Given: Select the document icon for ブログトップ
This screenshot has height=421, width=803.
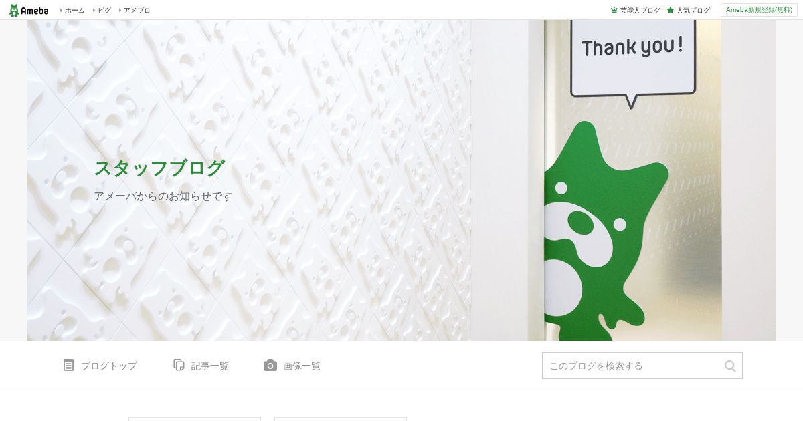Looking at the screenshot, I should point(68,365).
